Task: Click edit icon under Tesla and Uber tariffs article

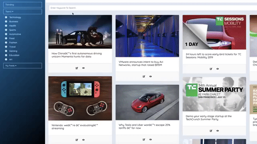Action: [144, 140]
